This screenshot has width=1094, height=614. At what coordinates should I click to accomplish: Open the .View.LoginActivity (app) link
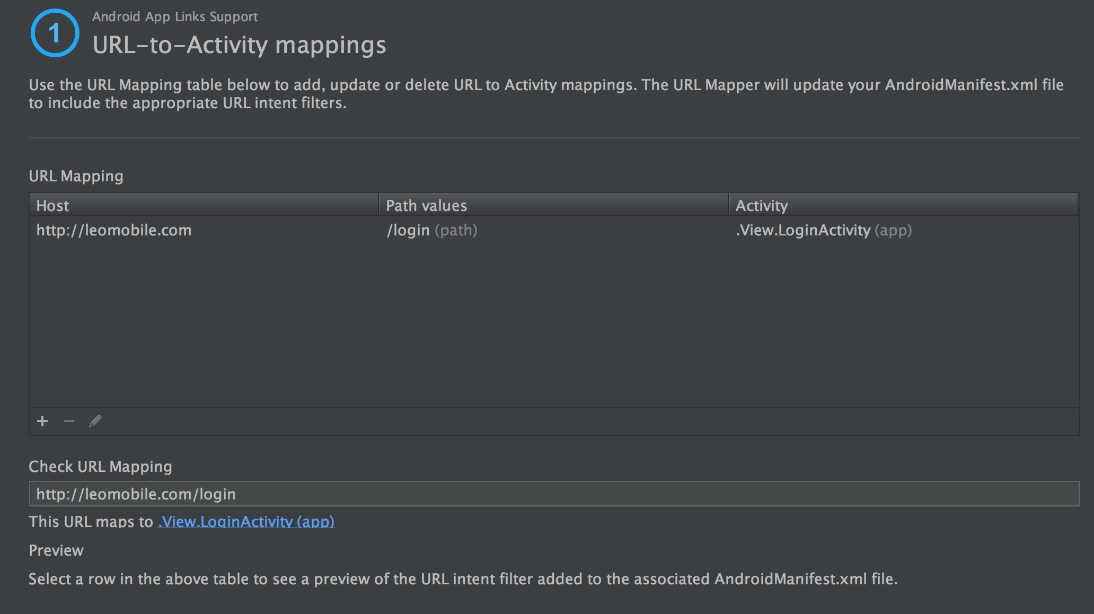246,522
